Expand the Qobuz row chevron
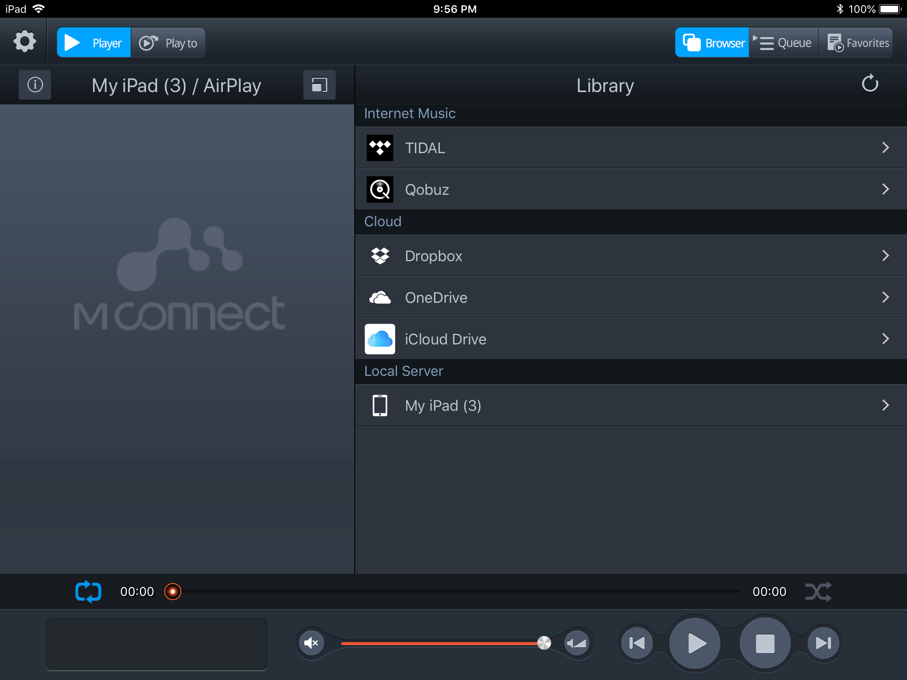Viewport: 907px width, 680px height. point(885,189)
